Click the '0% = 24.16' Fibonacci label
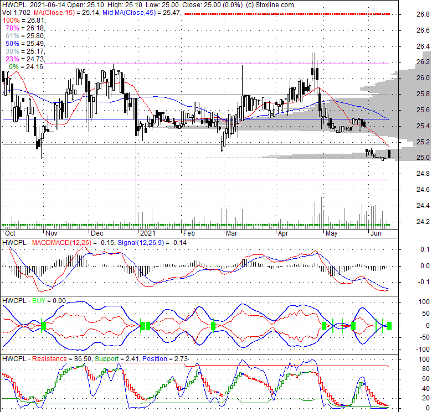Image resolution: width=432 pixels, height=412 pixels. 26,66
